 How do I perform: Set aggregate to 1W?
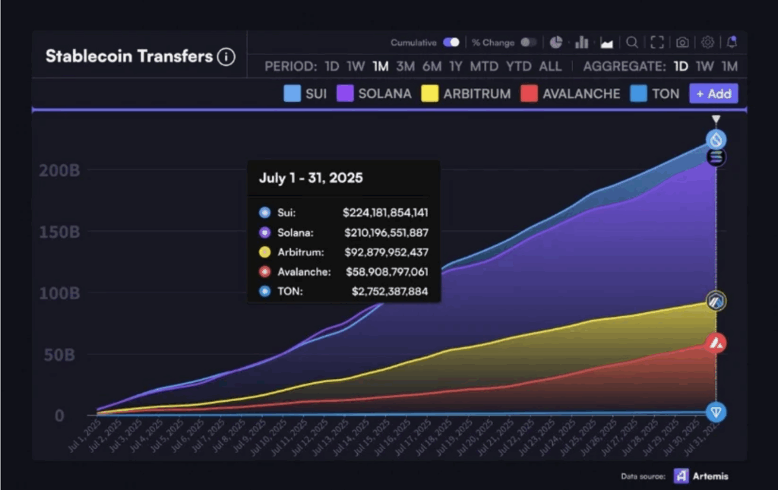click(x=704, y=66)
